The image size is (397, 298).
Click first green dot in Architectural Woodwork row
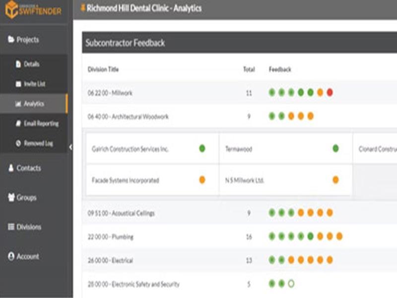(x=272, y=116)
